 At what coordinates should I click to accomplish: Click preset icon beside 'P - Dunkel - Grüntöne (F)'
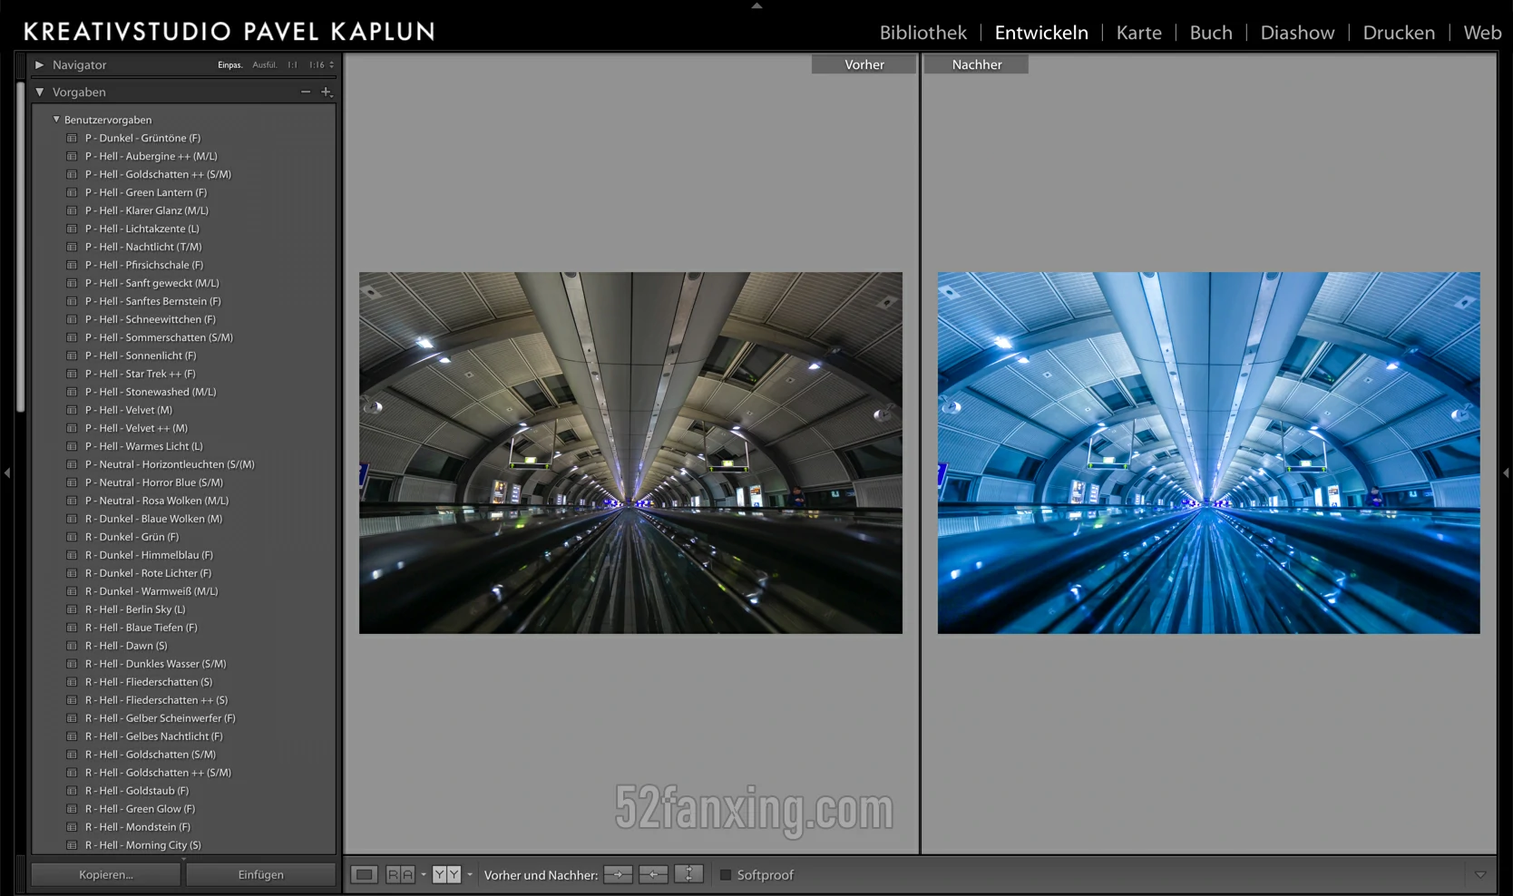point(72,138)
